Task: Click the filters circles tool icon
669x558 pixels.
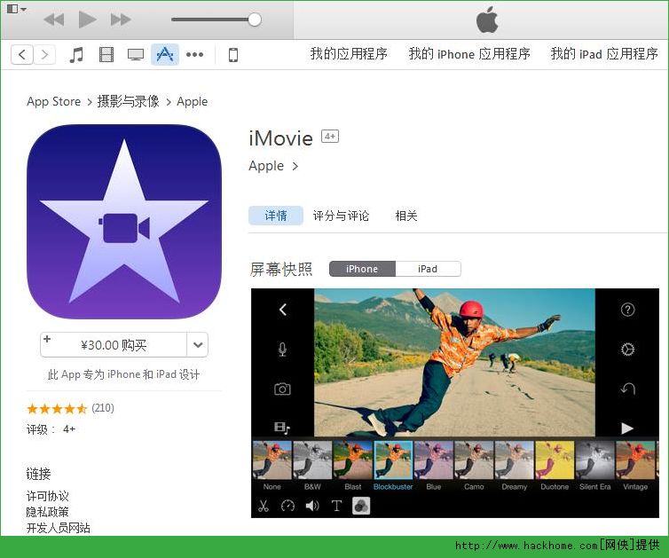Action: (361, 506)
